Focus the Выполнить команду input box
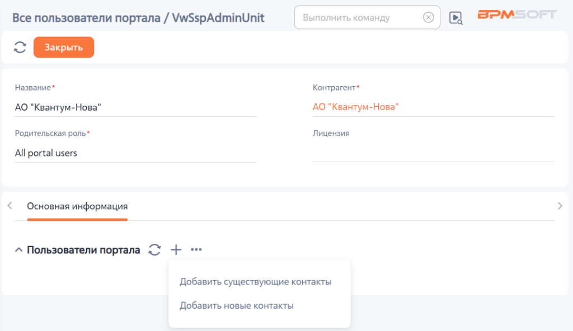 coord(360,17)
